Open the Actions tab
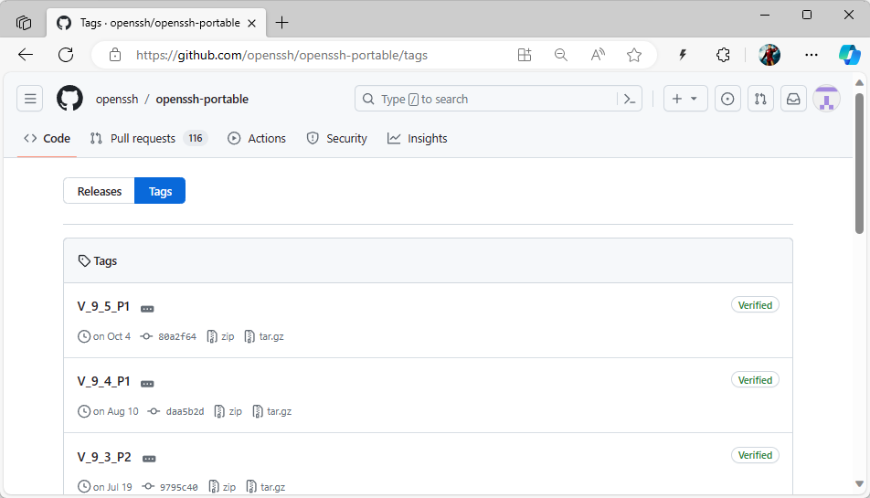 [257, 139]
